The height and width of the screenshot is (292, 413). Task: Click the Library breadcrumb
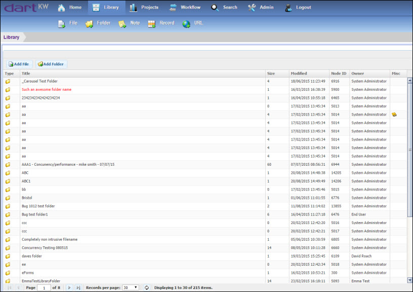11,37
